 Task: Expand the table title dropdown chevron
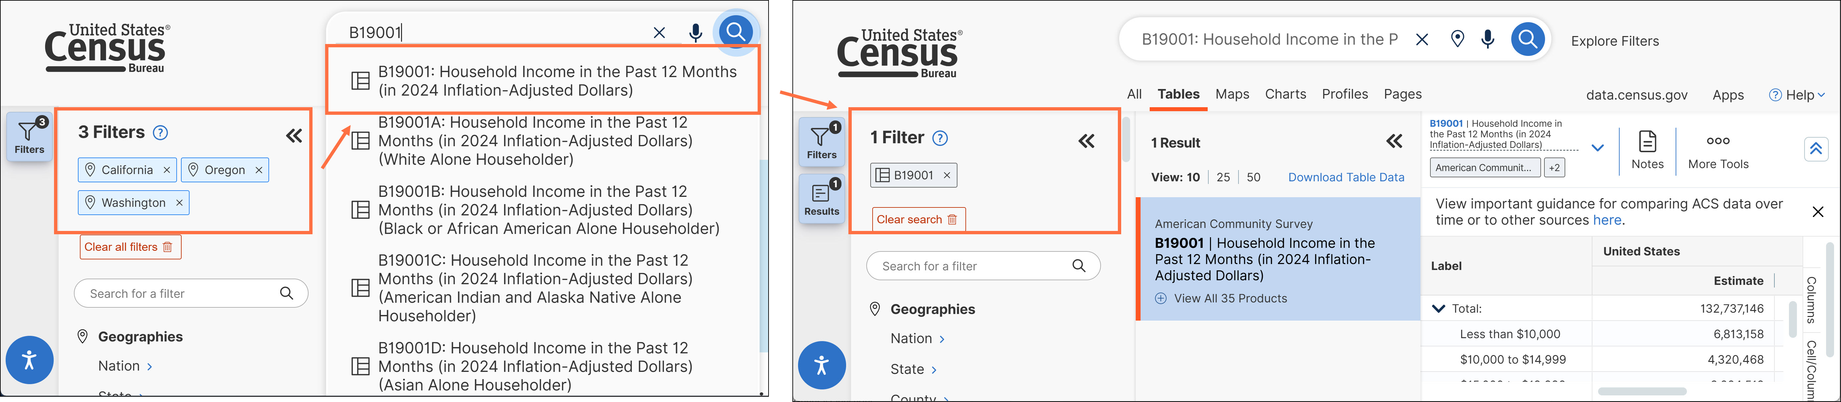point(1597,148)
